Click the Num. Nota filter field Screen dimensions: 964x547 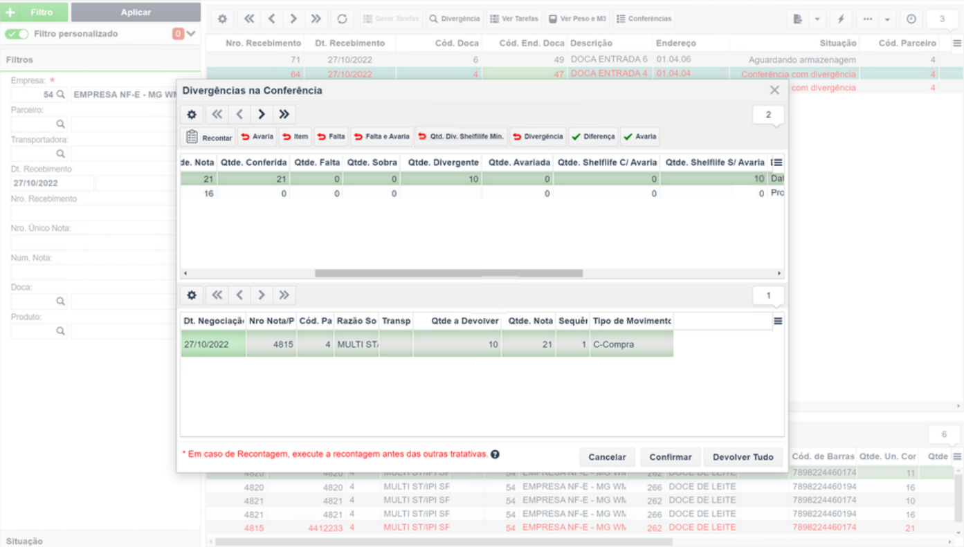pyautogui.click(x=93, y=272)
